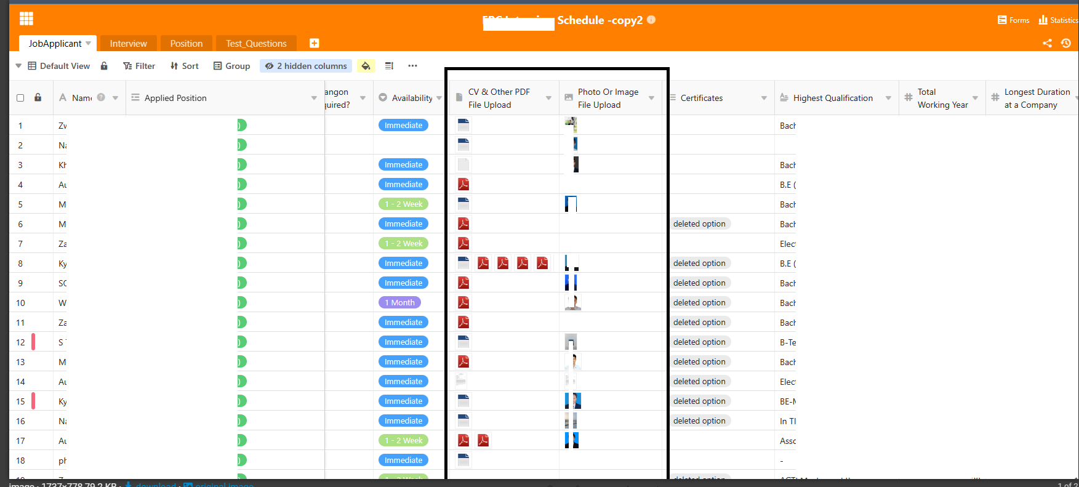Open the version history clock icon

point(1066,43)
